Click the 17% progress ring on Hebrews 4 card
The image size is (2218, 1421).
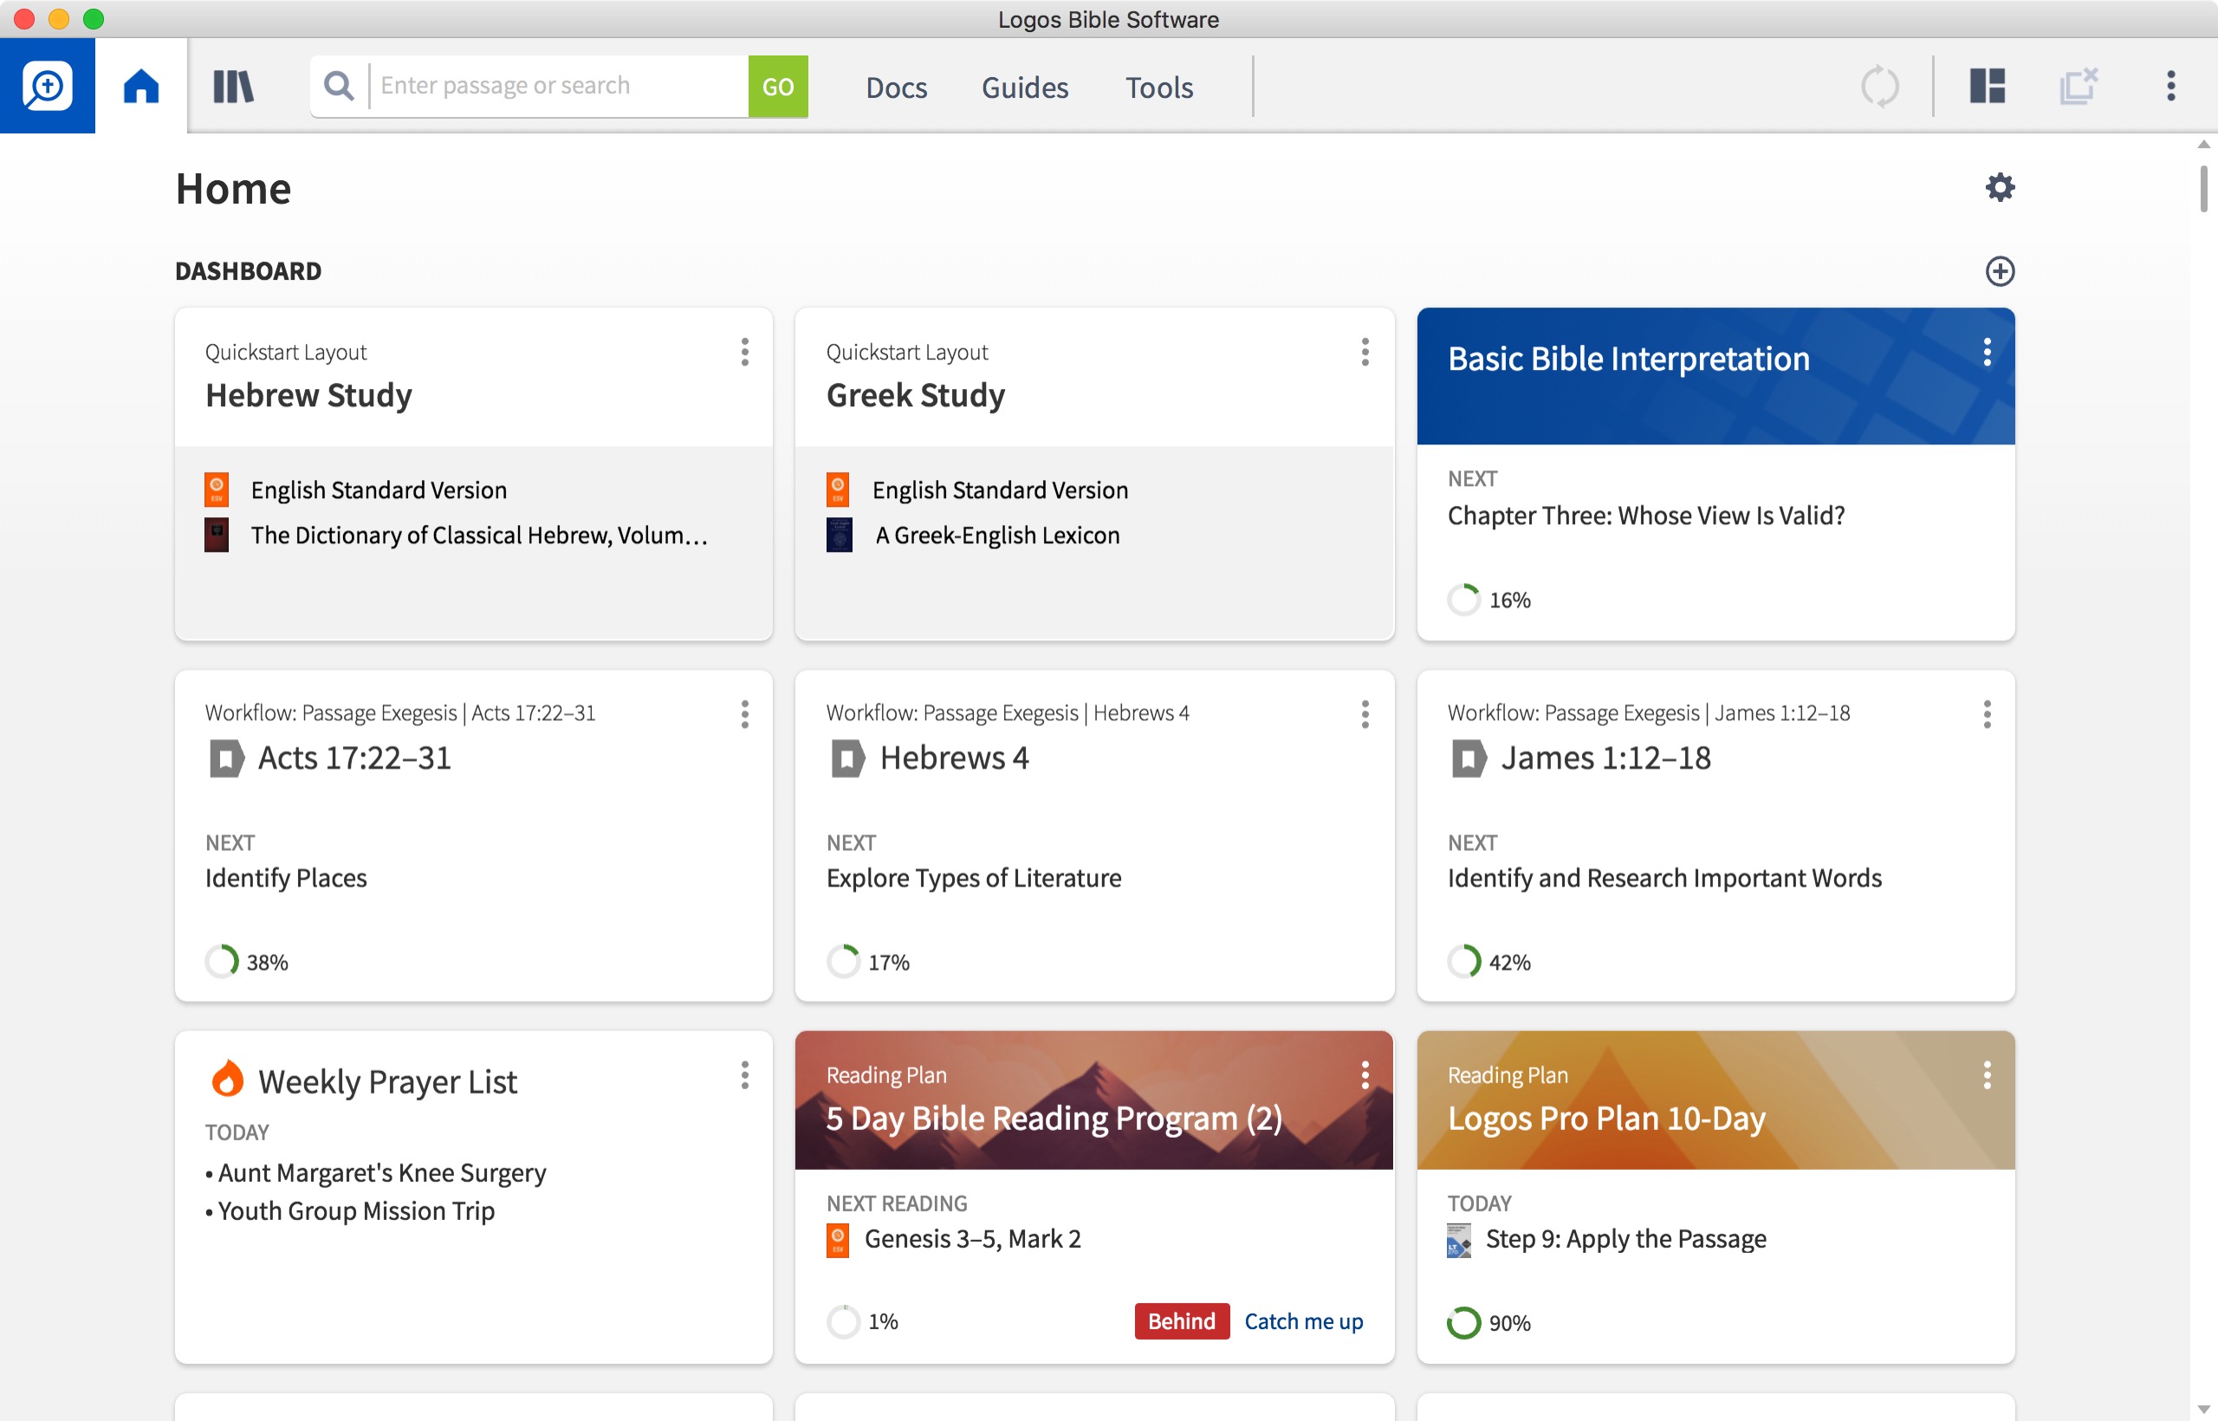843,962
